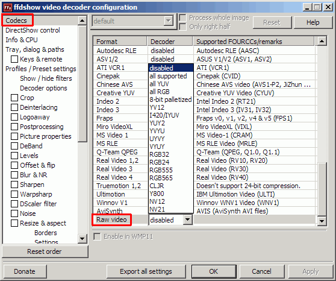Click the Reset order button
Screen dimensions: 336x281
pos(45,251)
